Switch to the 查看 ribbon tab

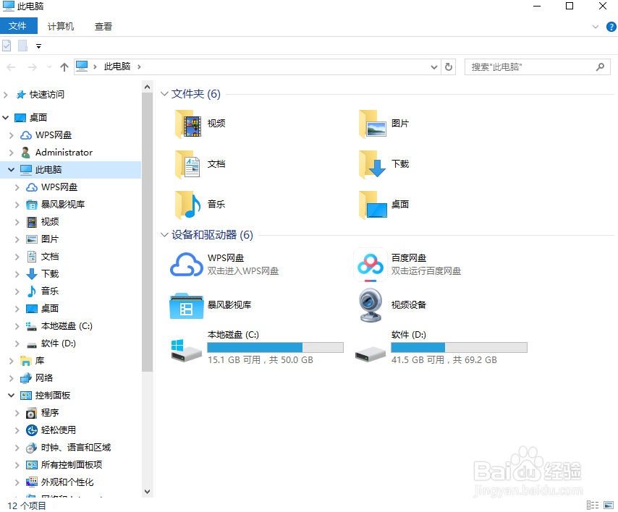coord(103,26)
